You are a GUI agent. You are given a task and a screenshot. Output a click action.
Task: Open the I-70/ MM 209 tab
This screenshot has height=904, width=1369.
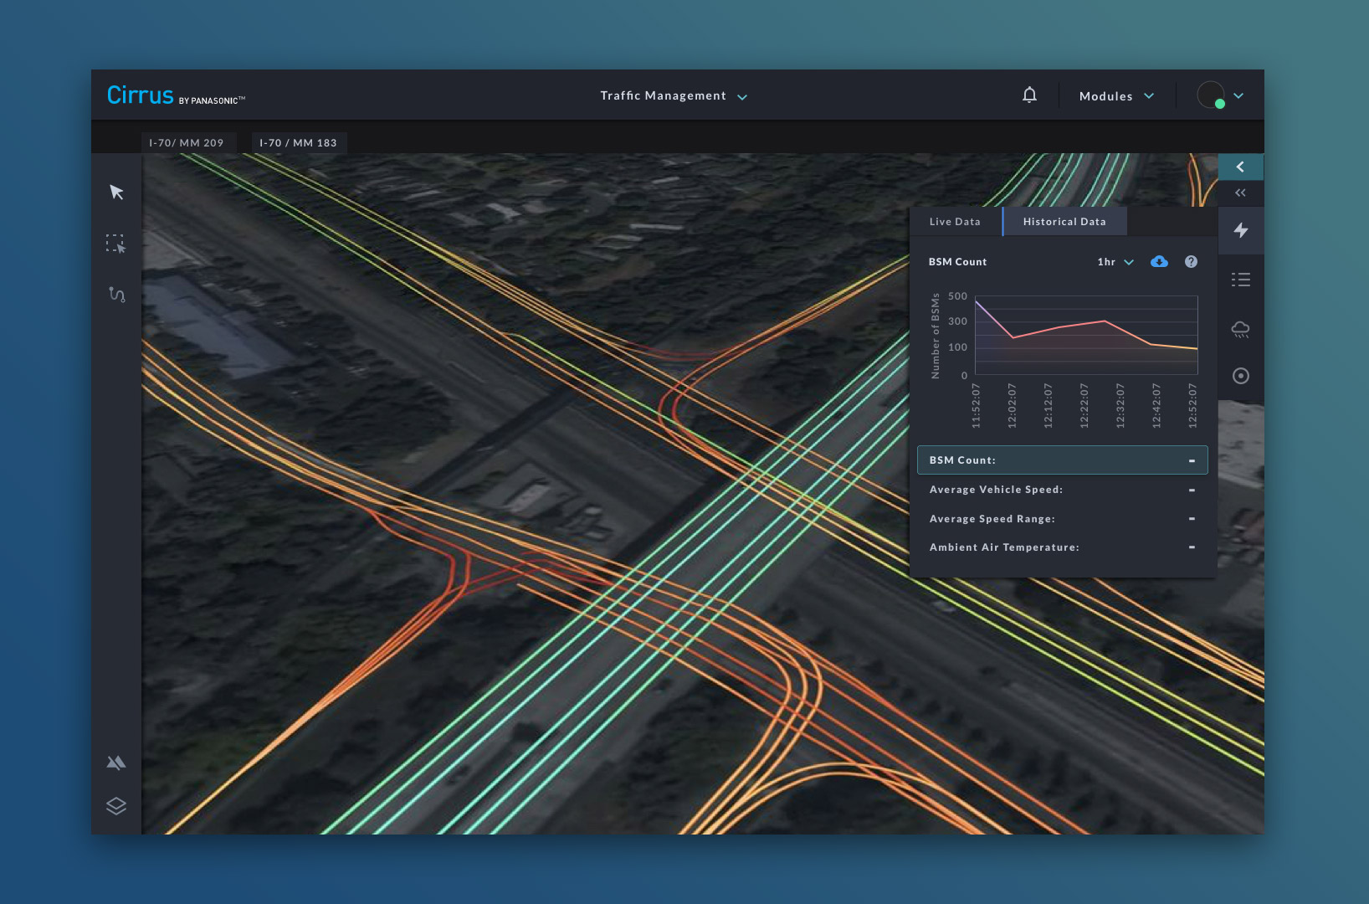point(187,143)
